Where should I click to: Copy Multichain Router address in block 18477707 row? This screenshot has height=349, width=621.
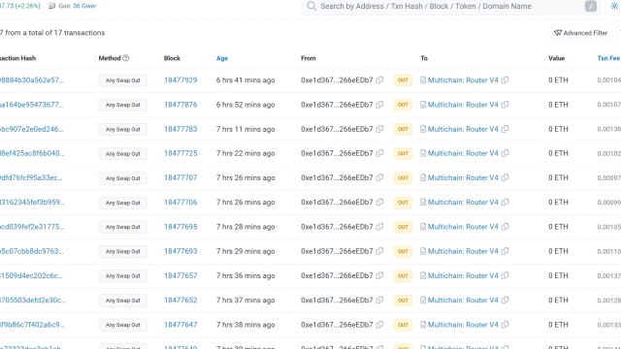pos(505,177)
